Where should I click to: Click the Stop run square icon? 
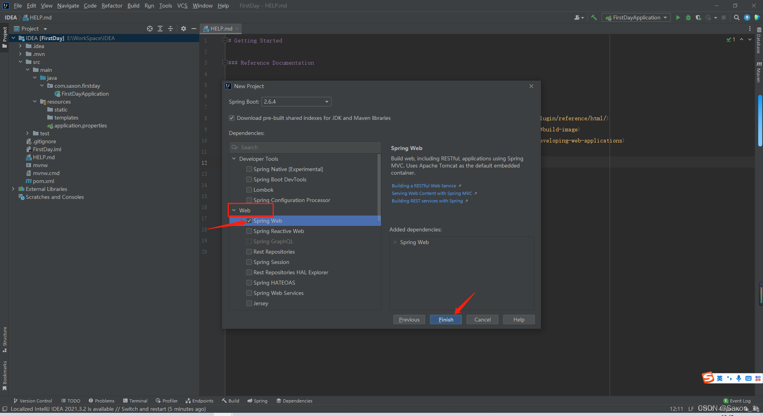[724, 17]
